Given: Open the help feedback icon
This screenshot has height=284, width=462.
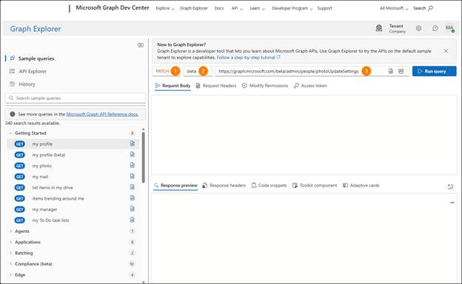Looking at the screenshot, I should [x=435, y=28].
